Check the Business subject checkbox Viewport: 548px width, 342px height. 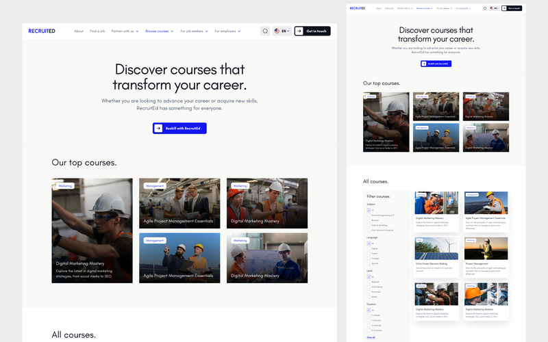[369, 220]
